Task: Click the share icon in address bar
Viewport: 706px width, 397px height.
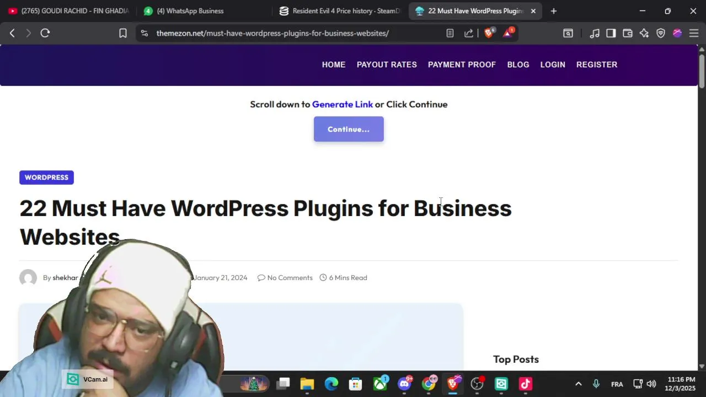Action: 469,33
